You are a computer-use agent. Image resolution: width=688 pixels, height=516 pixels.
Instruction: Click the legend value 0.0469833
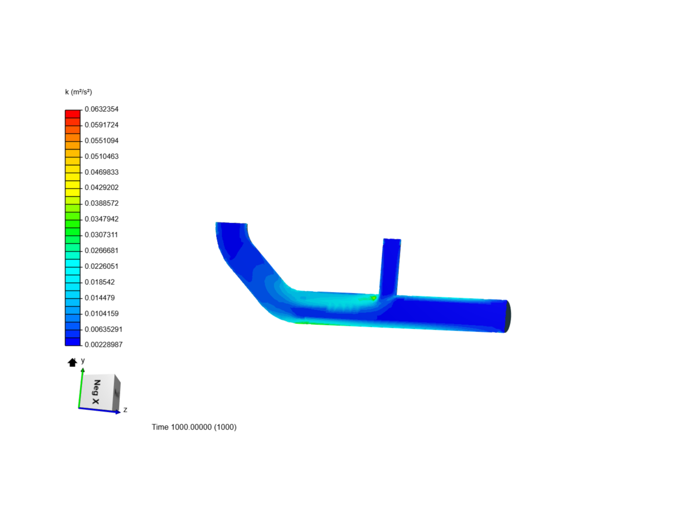102,172
